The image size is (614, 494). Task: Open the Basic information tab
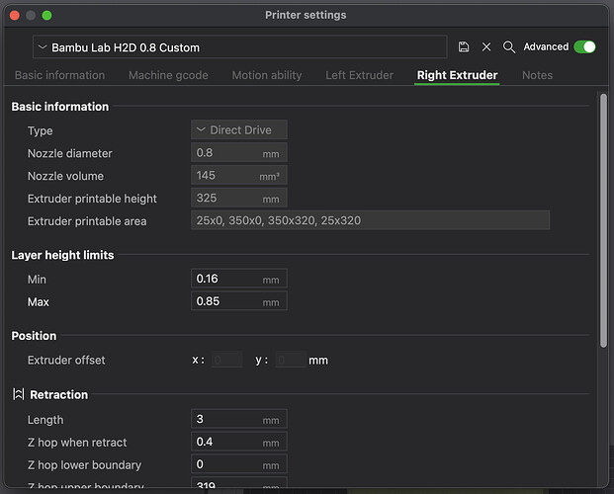[x=60, y=75]
